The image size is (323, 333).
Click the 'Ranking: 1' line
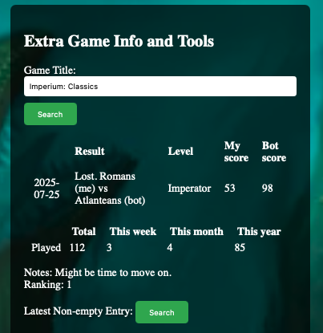tap(47, 285)
